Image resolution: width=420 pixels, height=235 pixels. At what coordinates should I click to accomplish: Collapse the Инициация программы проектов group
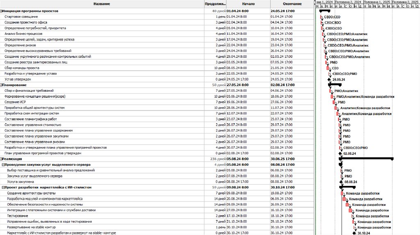point(1,11)
